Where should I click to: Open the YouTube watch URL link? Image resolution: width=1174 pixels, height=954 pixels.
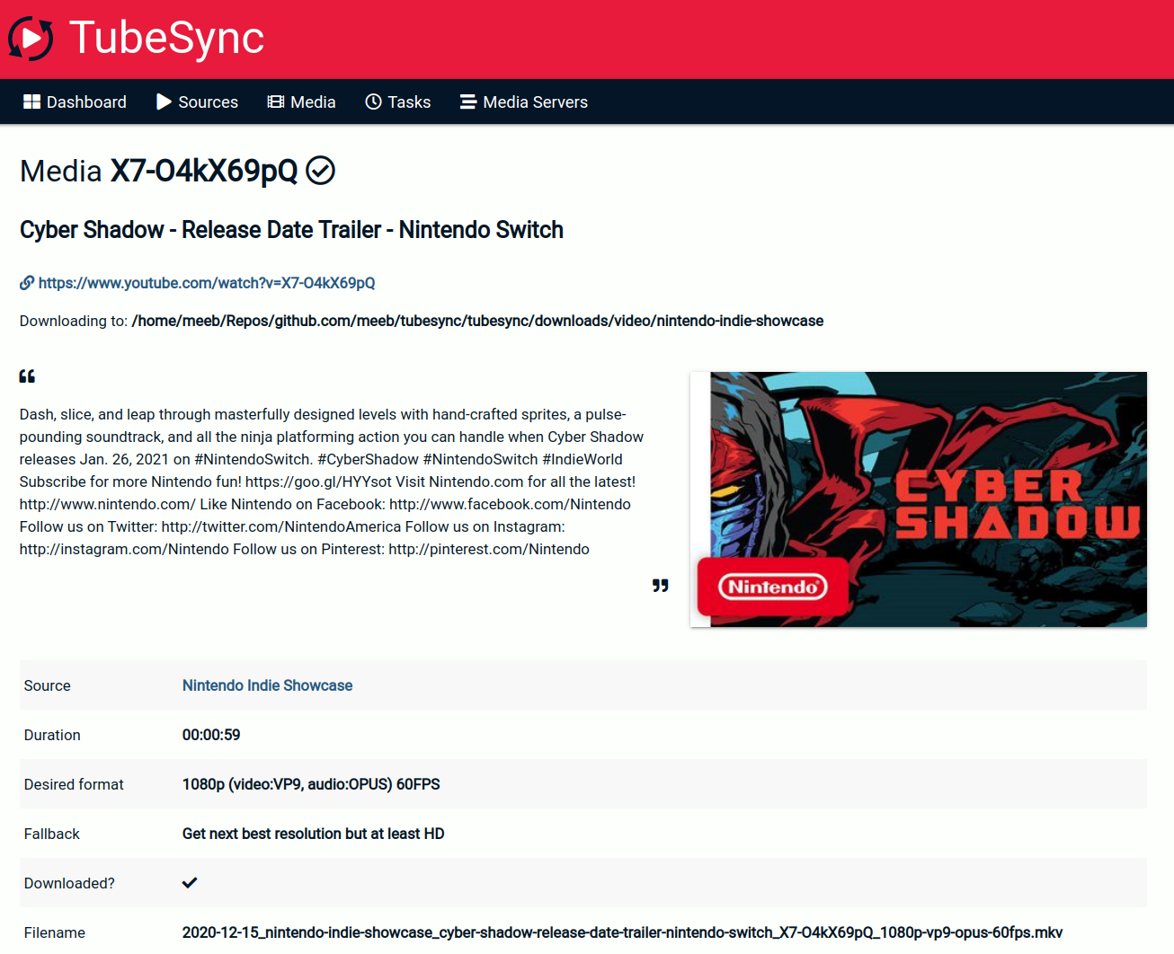point(207,283)
